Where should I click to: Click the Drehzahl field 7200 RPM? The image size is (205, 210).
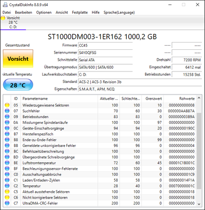tap(187, 60)
